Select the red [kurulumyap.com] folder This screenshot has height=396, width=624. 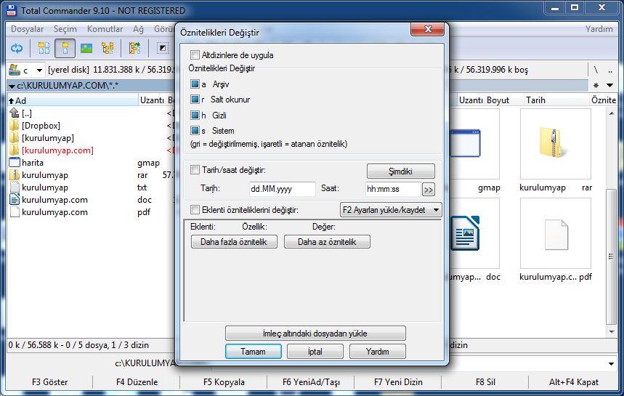[x=57, y=150]
